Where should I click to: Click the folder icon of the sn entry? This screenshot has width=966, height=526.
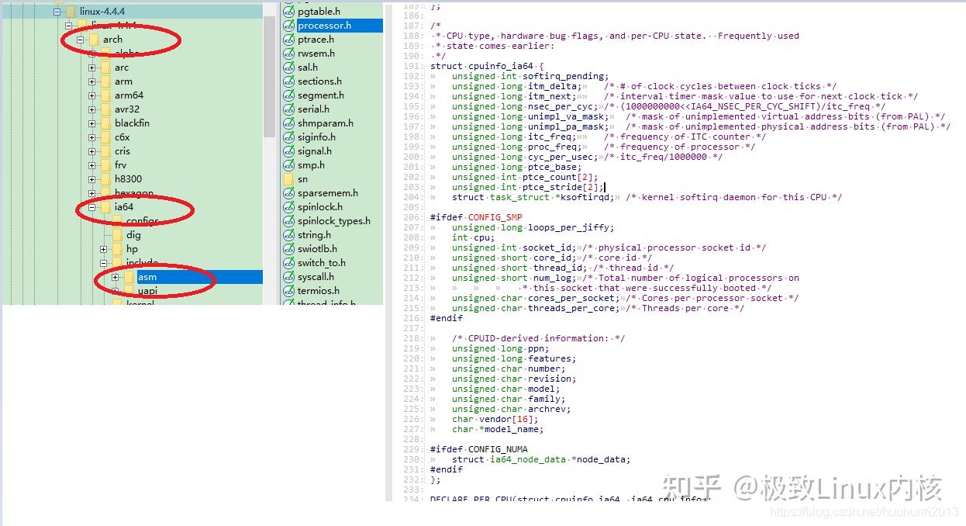coord(288,178)
